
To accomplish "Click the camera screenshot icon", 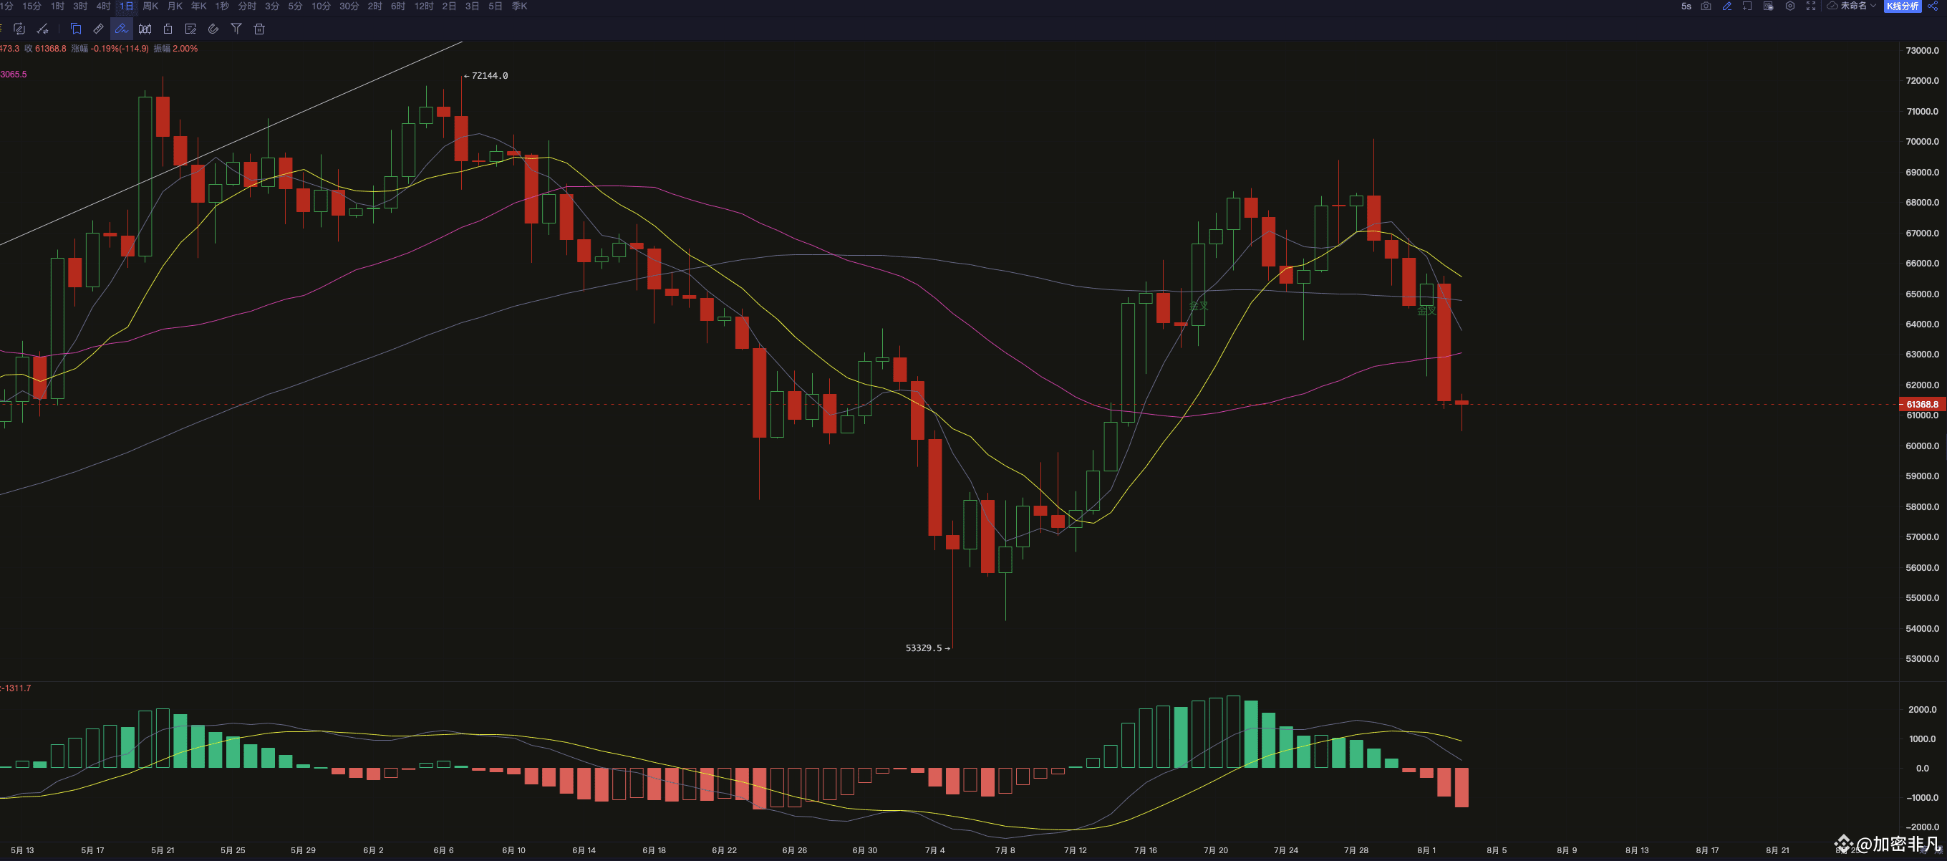I will tap(1706, 6).
